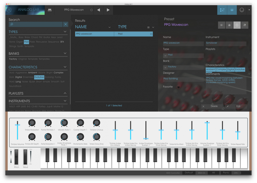The height and width of the screenshot is (183, 257).
Task: Open the hamburger main menu icon
Action: (50, 10)
